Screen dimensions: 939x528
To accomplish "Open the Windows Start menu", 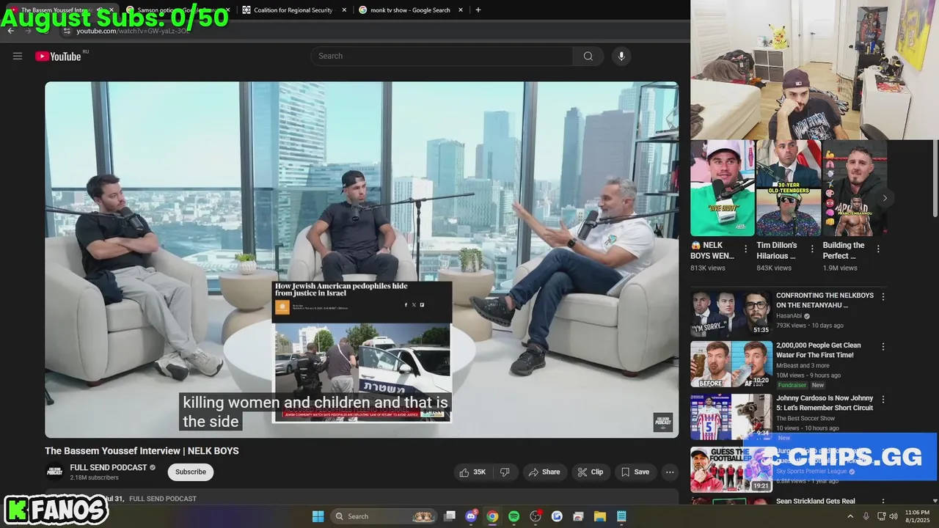I will pos(318,516).
